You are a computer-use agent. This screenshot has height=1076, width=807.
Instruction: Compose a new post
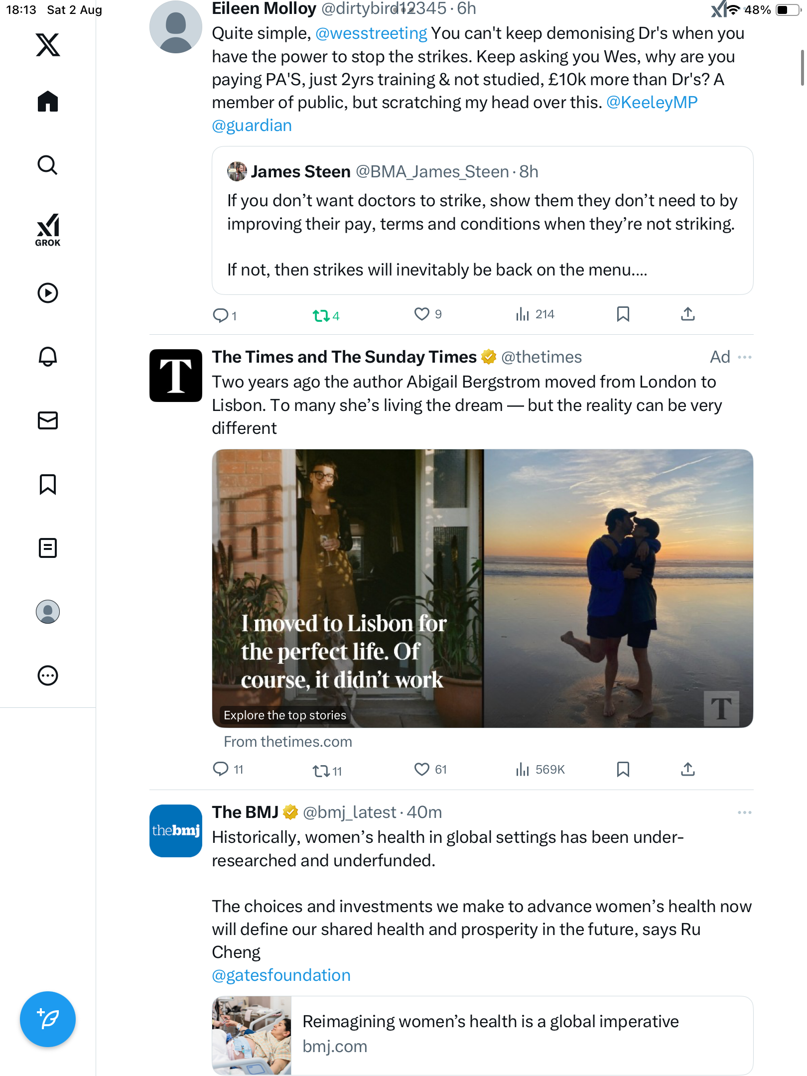[x=48, y=1019]
